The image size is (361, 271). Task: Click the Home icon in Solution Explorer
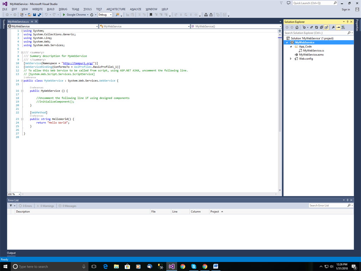(x=297, y=27)
